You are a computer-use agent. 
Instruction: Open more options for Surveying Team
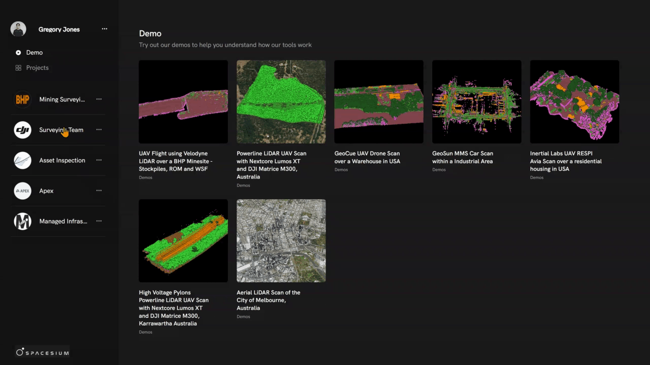pos(99,130)
